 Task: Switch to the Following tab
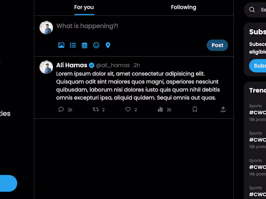coord(184,7)
